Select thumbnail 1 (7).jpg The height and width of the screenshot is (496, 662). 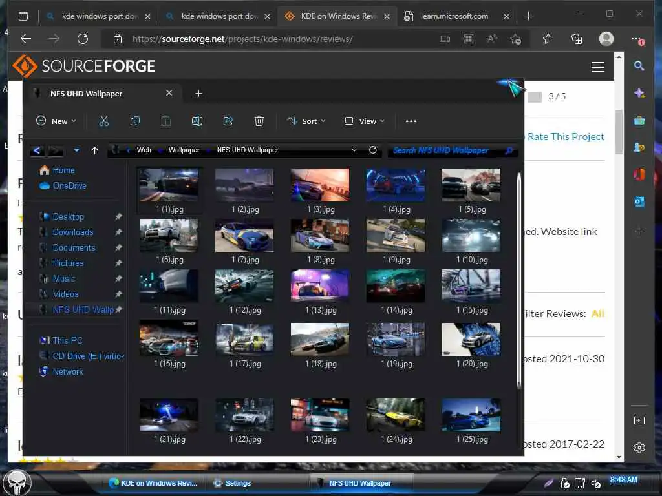click(245, 241)
